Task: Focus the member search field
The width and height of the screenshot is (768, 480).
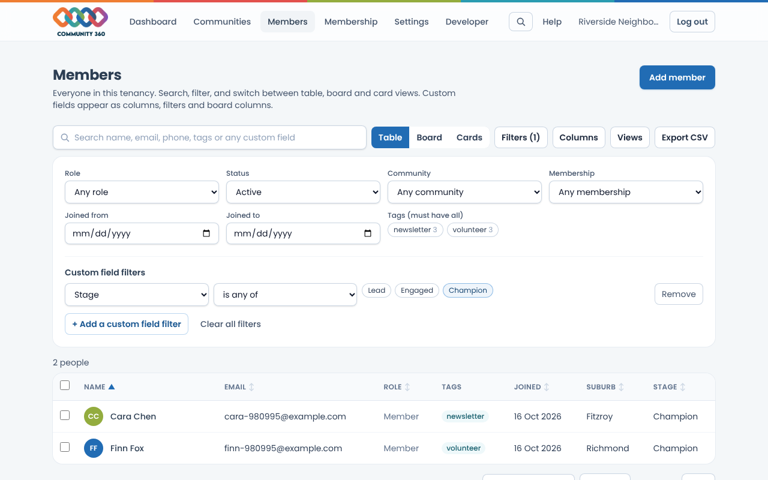Action: (x=209, y=137)
